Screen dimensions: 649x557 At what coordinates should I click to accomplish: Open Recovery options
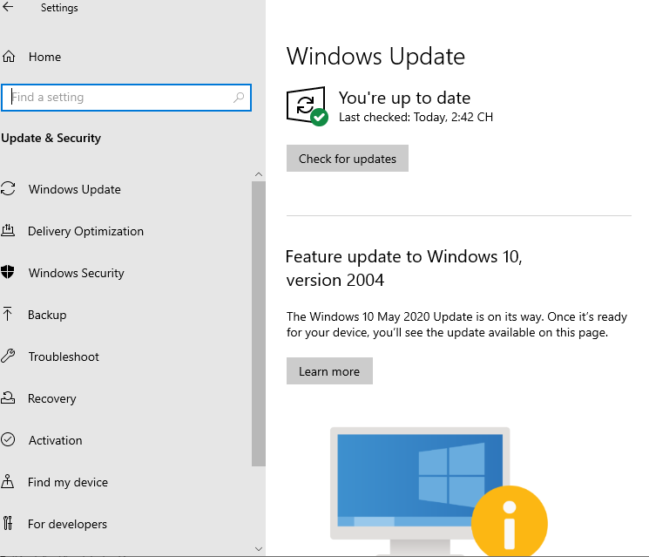(x=52, y=398)
